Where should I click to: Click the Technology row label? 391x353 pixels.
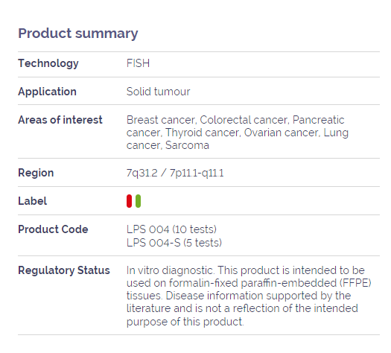click(x=48, y=63)
